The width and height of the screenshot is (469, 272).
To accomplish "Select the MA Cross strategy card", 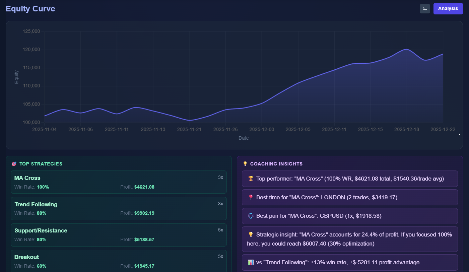I will (119, 182).
